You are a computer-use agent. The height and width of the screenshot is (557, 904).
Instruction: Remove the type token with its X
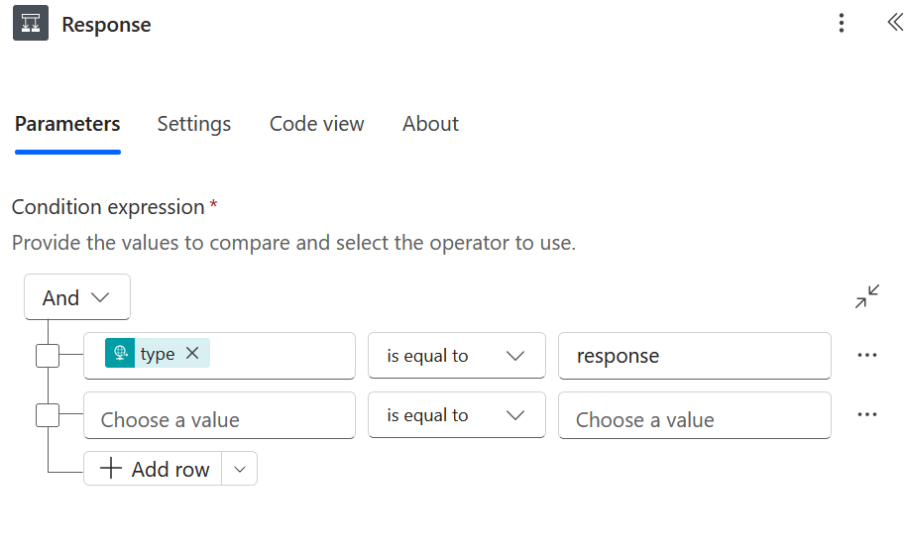(192, 354)
